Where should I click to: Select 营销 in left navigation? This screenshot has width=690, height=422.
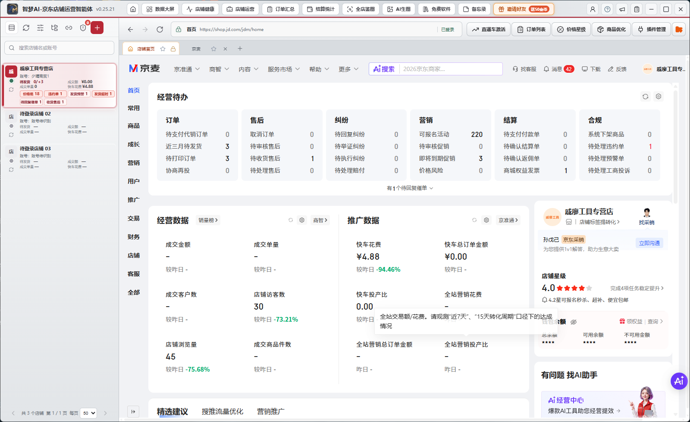pos(134,163)
